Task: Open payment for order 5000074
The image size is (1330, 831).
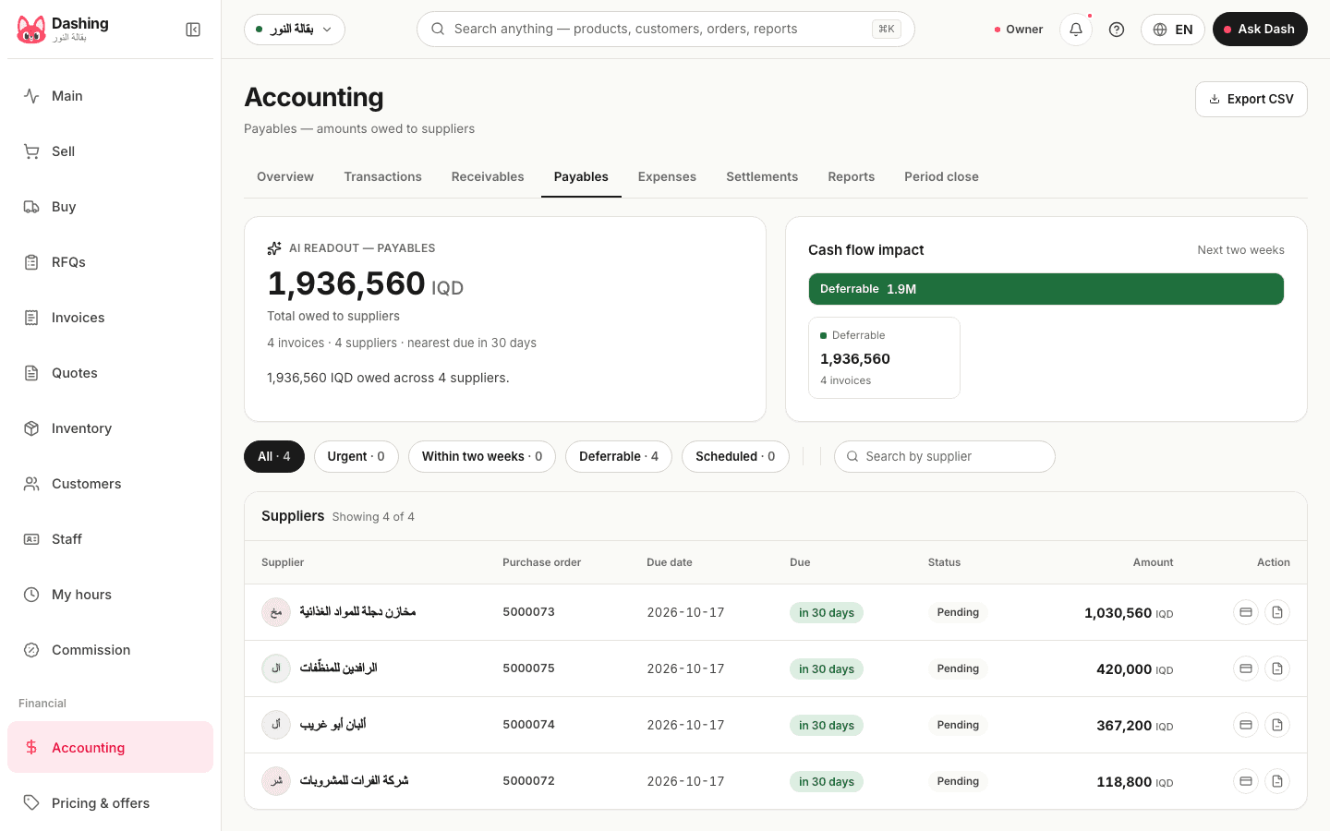Action: click(x=1246, y=725)
